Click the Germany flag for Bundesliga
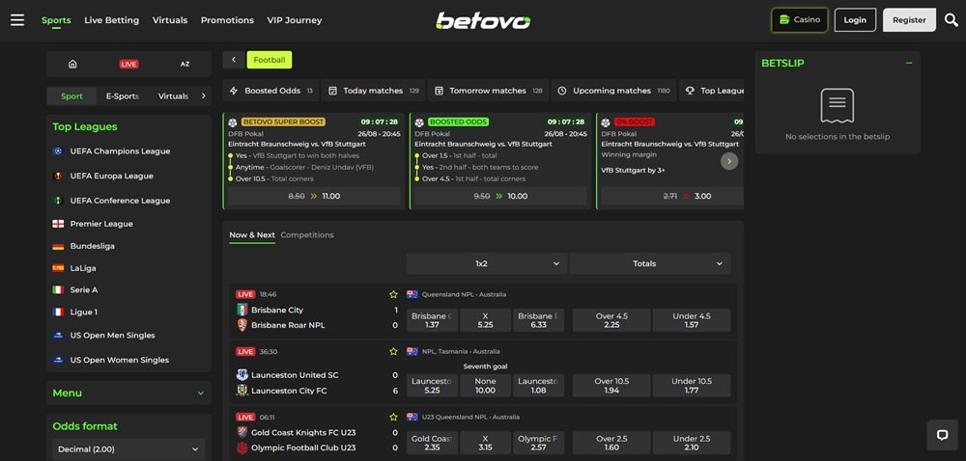The width and height of the screenshot is (966, 461). tap(58, 246)
